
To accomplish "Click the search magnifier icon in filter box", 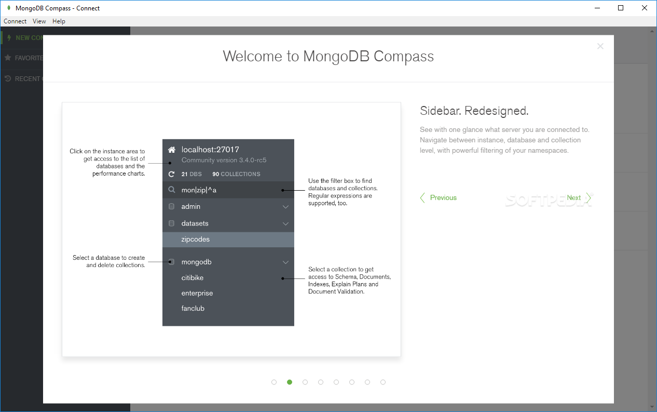I will (x=172, y=190).
